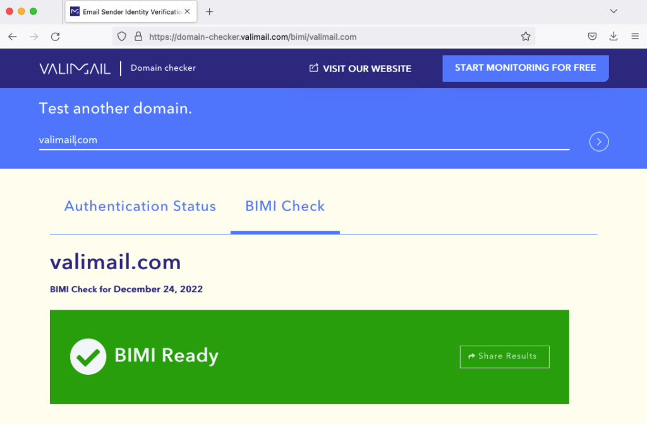The width and height of the screenshot is (647, 424).
Task: Close the Email Sender Identity Verification tab
Action: click(x=187, y=11)
